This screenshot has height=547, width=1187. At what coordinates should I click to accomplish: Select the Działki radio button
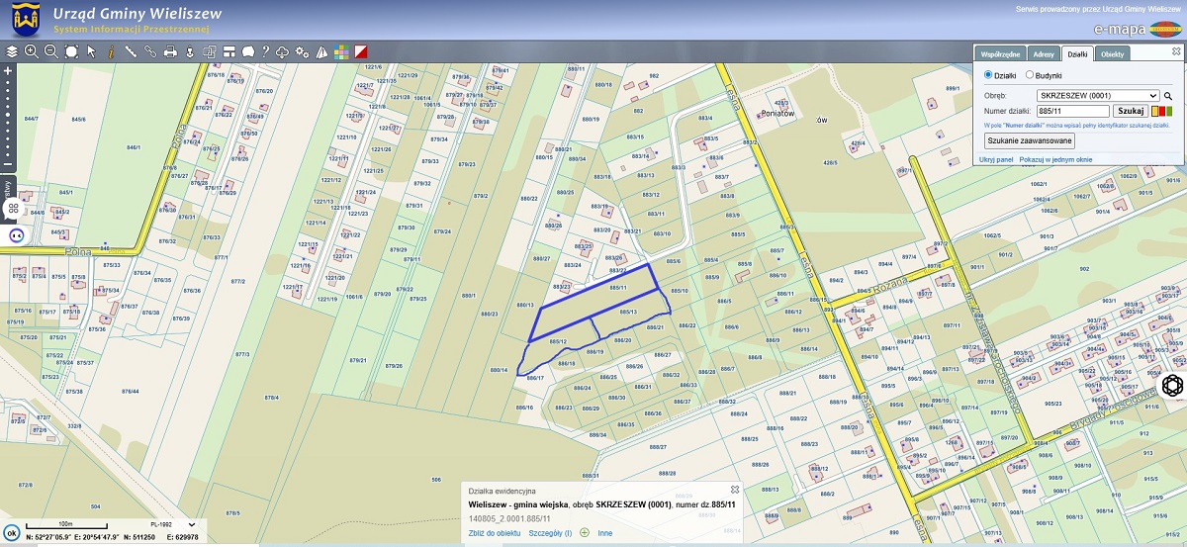988,75
